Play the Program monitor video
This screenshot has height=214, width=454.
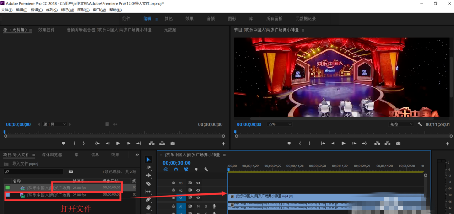pos(344,144)
